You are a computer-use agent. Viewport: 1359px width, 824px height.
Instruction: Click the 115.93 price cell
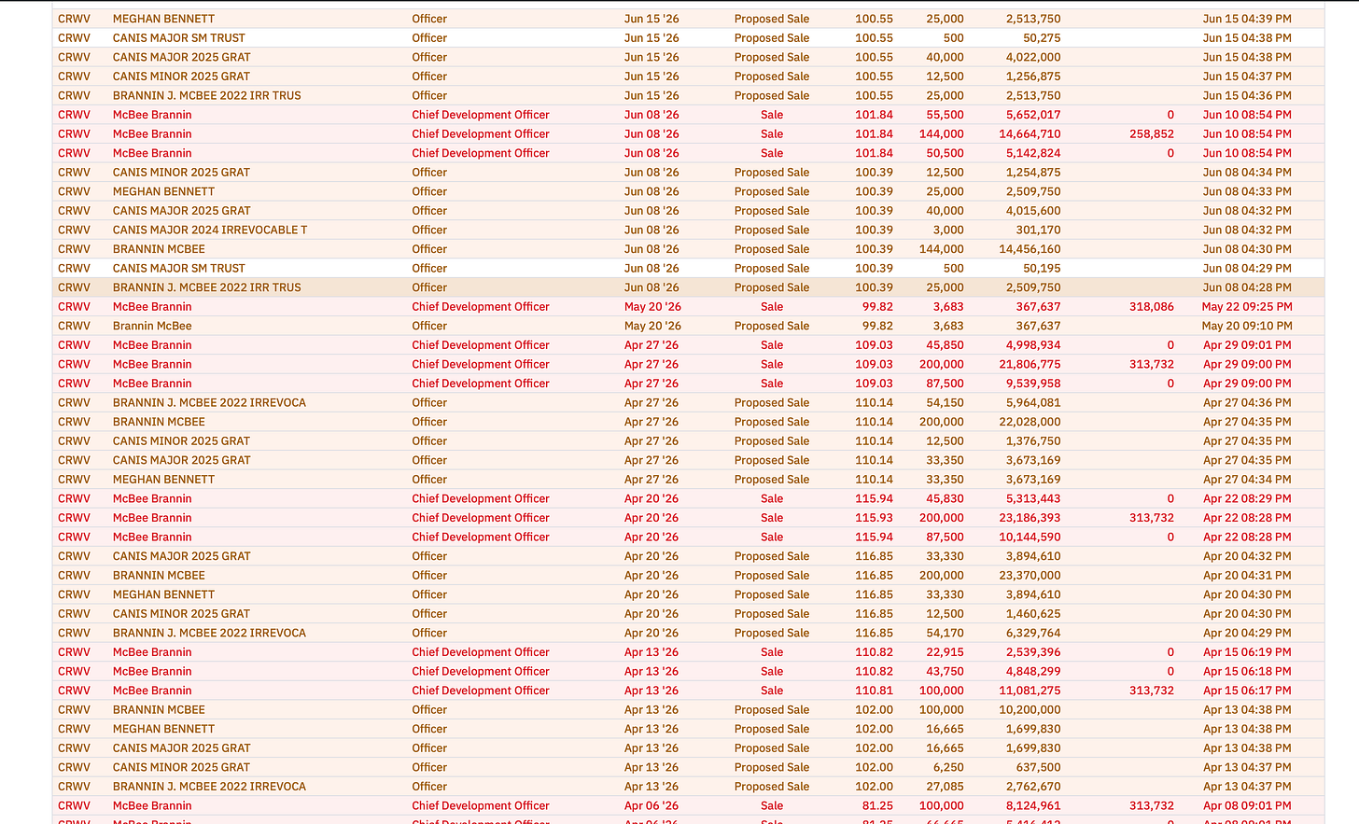(874, 518)
